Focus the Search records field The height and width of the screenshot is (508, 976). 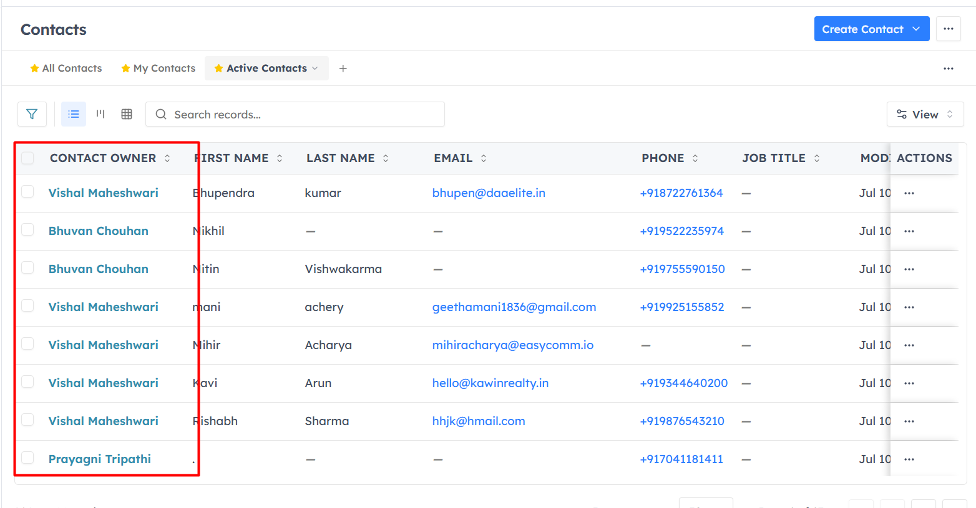(x=295, y=114)
